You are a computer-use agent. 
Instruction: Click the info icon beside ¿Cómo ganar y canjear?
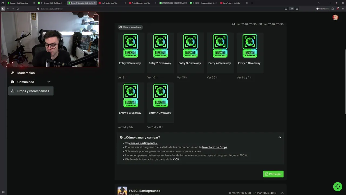pos(121,137)
